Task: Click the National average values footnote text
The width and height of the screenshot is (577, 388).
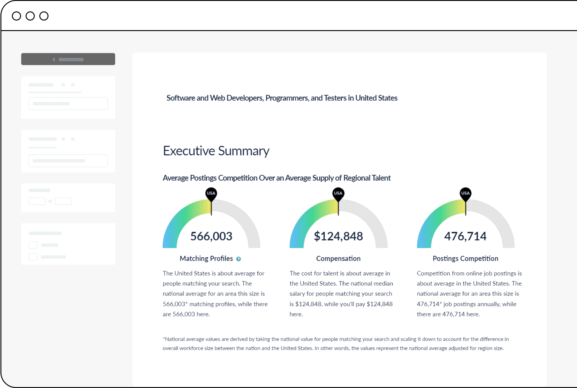Action: pos(336,344)
